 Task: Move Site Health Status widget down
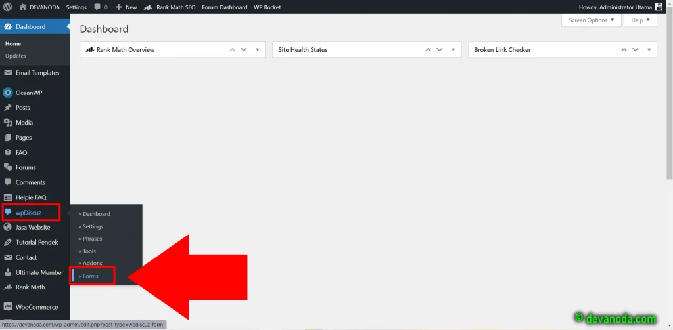pyautogui.click(x=440, y=50)
